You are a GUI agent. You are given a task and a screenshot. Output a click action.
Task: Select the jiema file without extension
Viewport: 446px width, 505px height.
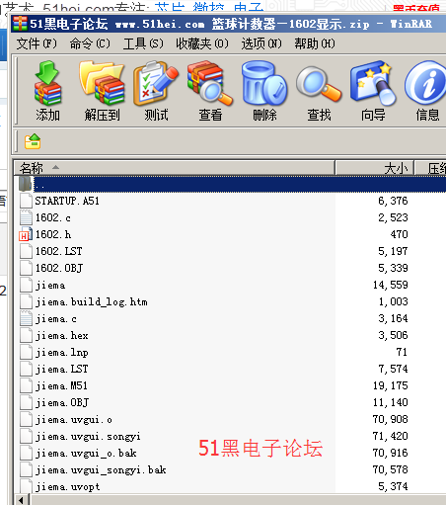[x=50, y=285]
